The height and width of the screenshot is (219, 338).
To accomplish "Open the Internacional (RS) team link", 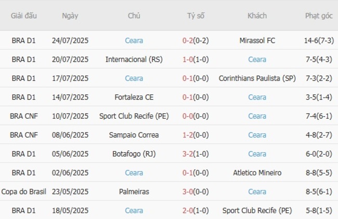I will [x=134, y=59].
